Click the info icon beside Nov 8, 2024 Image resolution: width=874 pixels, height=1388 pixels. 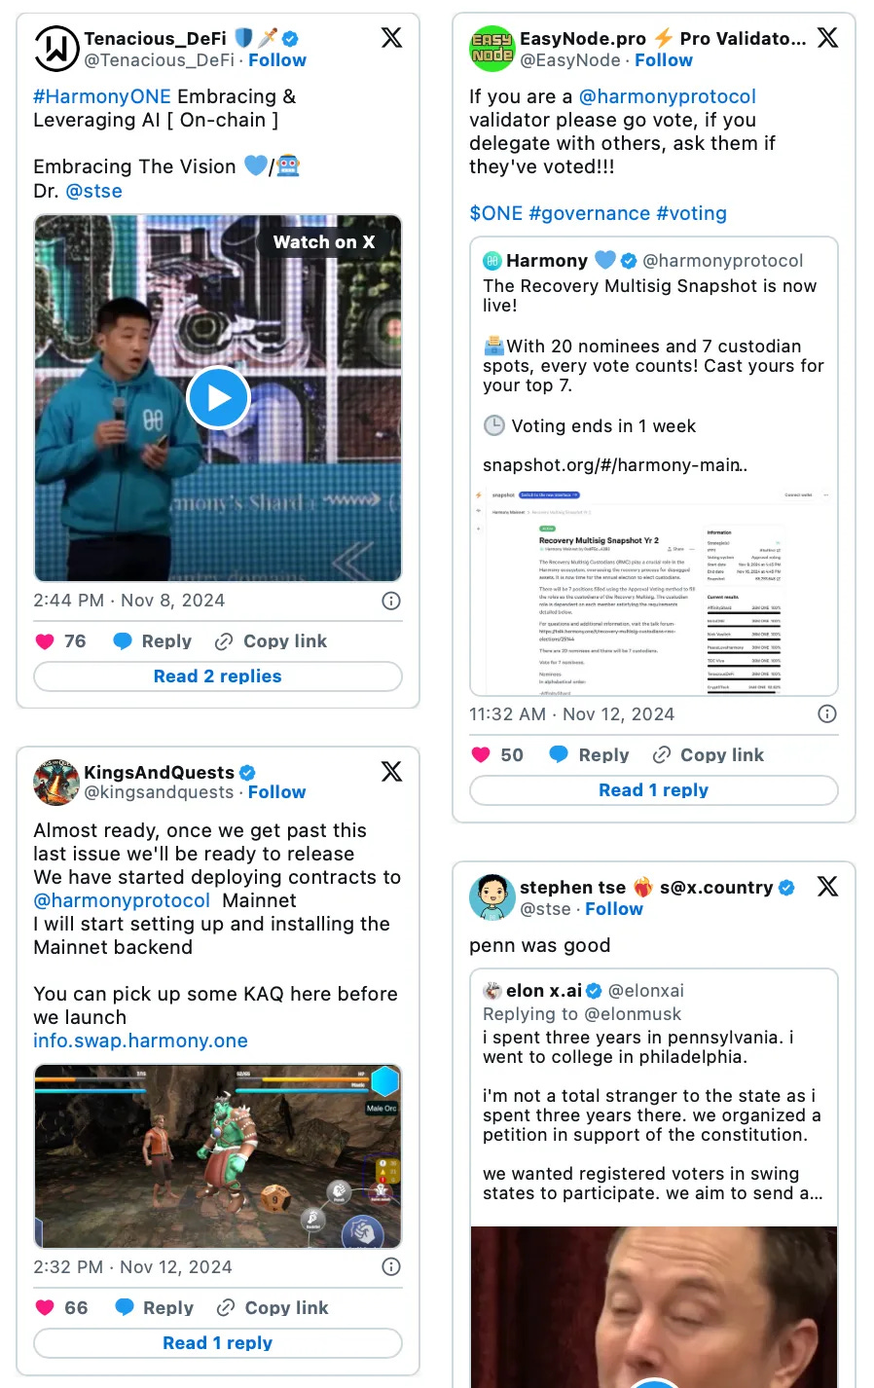(391, 601)
